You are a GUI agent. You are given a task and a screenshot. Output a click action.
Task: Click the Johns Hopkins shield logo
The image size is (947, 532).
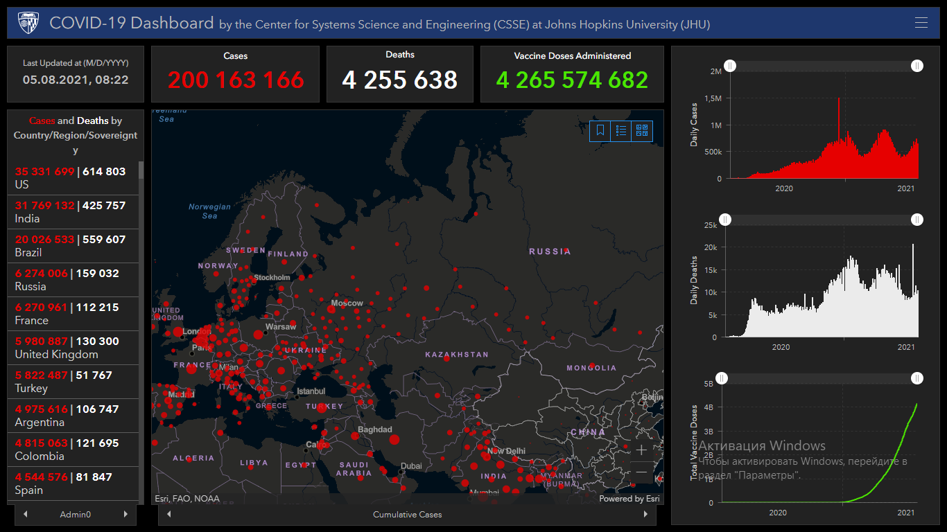pos(28,23)
